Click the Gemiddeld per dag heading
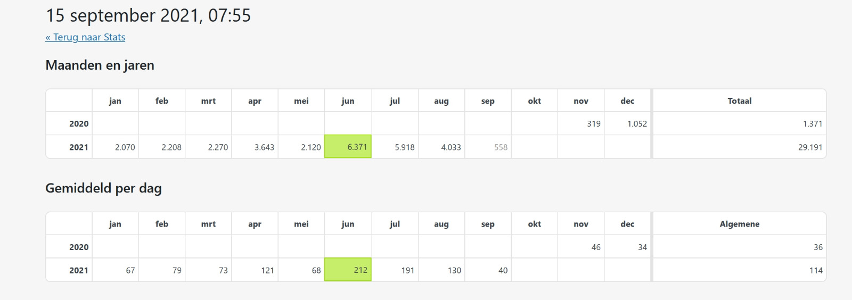The image size is (852, 300). pyautogui.click(x=104, y=188)
